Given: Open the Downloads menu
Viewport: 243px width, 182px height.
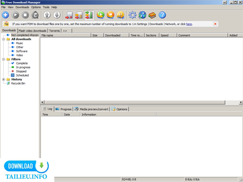Looking at the screenshot, I should (x=22, y=7).
